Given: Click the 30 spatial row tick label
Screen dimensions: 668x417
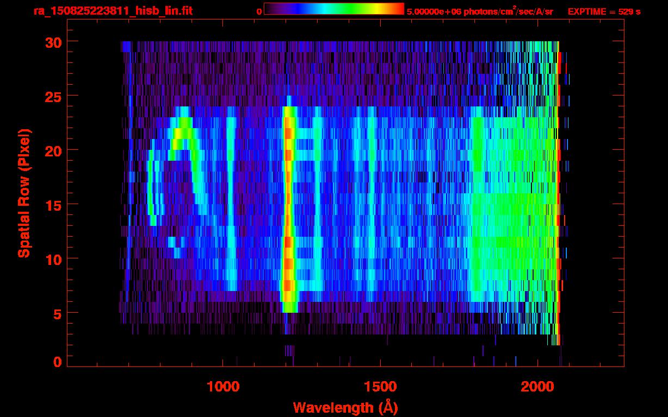Looking at the screenshot, I should click(x=53, y=42).
